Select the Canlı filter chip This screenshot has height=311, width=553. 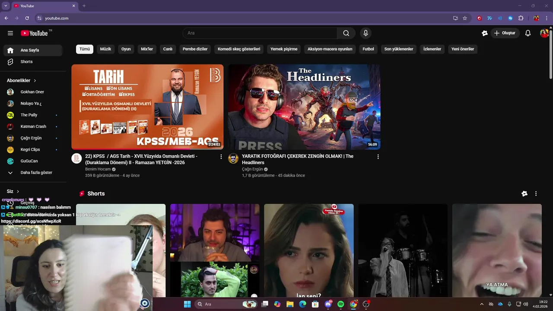click(168, 49)
